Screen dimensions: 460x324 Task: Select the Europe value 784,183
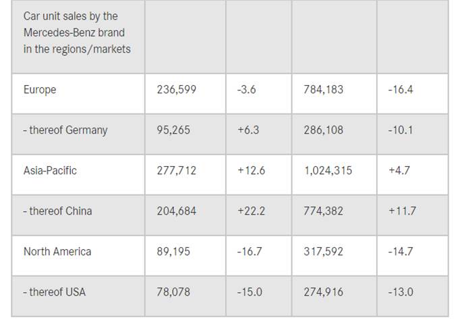(x=323, y=90)
